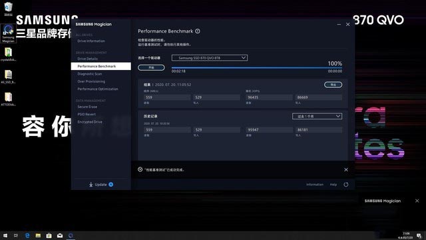
Task: Select the AS SSD Benchmark desktop icon
Action: point(8,77)
